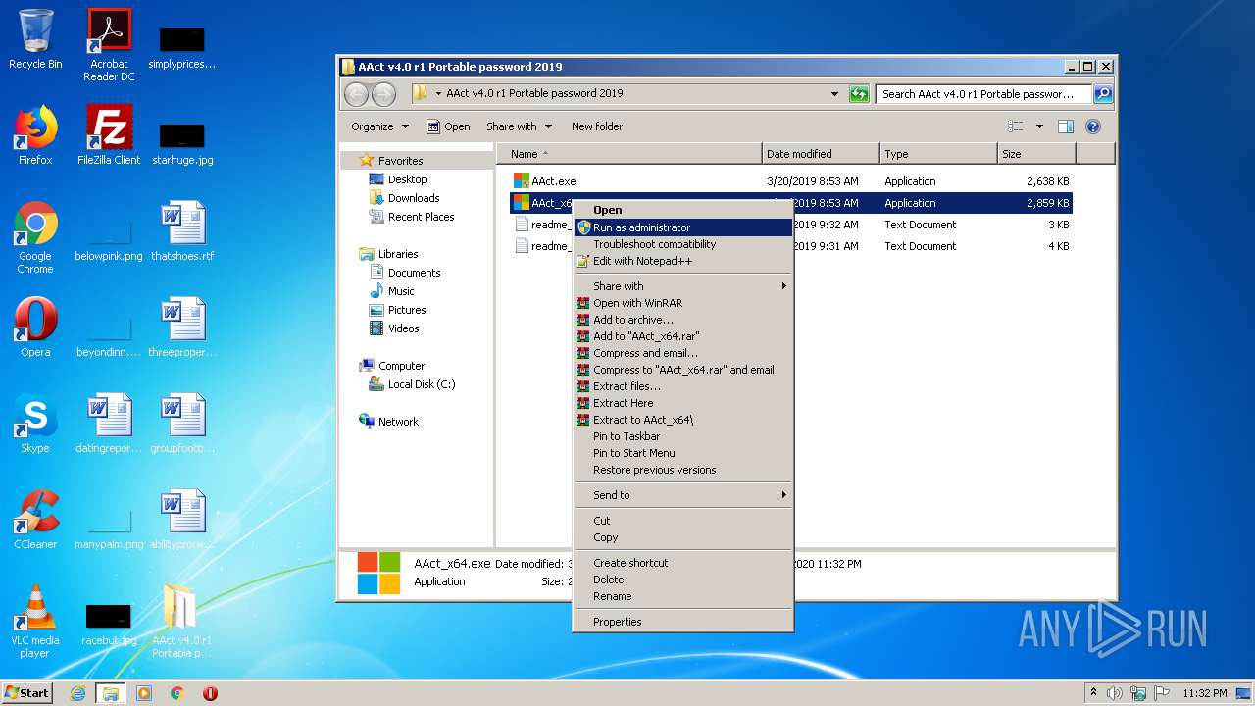
Task: Open Internet Explorer from taskbar
Action: point(78,693)
